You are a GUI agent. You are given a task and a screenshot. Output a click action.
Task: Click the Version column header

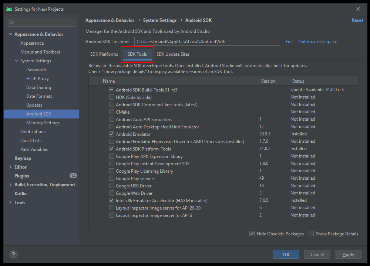click(273, 81)
